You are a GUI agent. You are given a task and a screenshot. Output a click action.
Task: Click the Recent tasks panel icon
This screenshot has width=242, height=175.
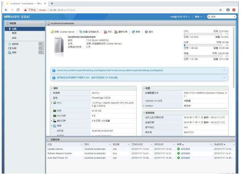pyautogui.click(x=48, y=140)
